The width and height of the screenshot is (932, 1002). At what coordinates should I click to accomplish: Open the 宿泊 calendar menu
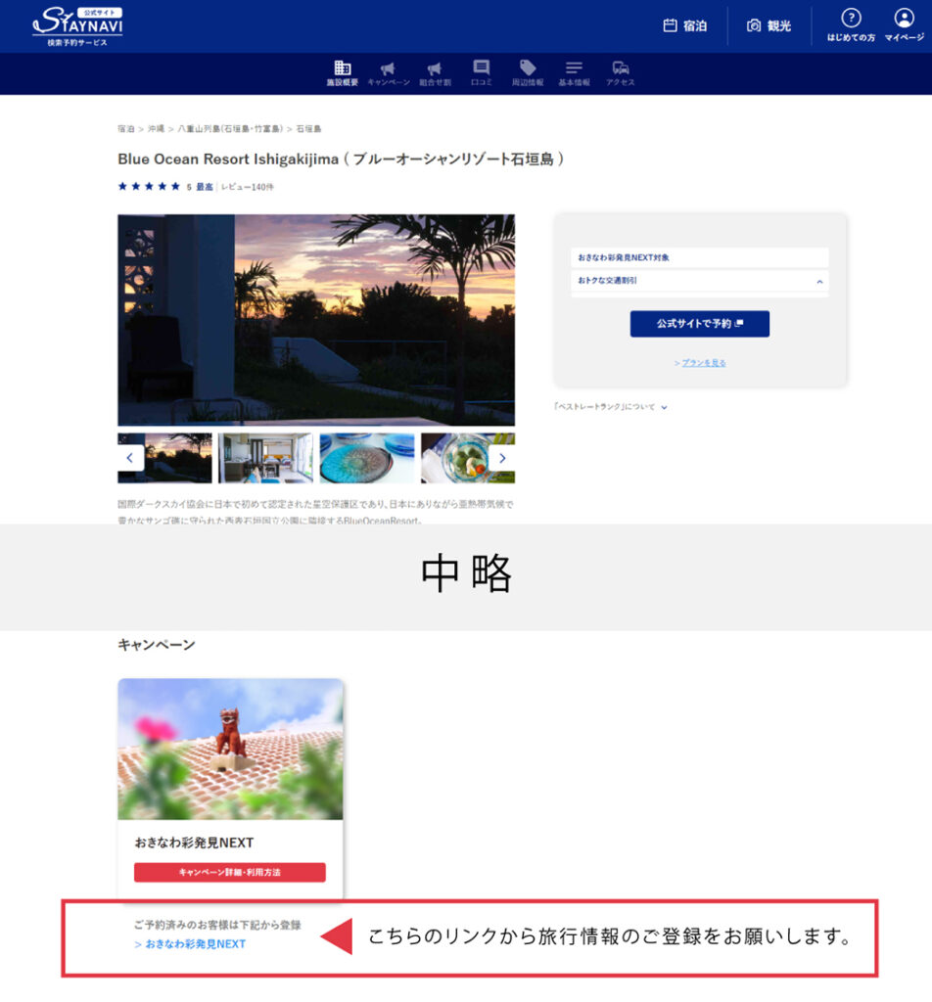point(684,25)
